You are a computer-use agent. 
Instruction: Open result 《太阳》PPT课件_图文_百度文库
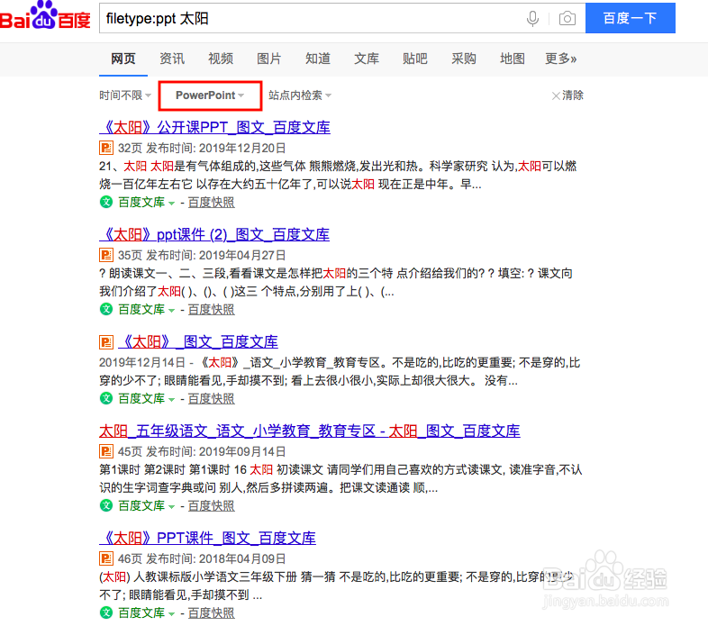pyautogui.click(x=207, y=538)
